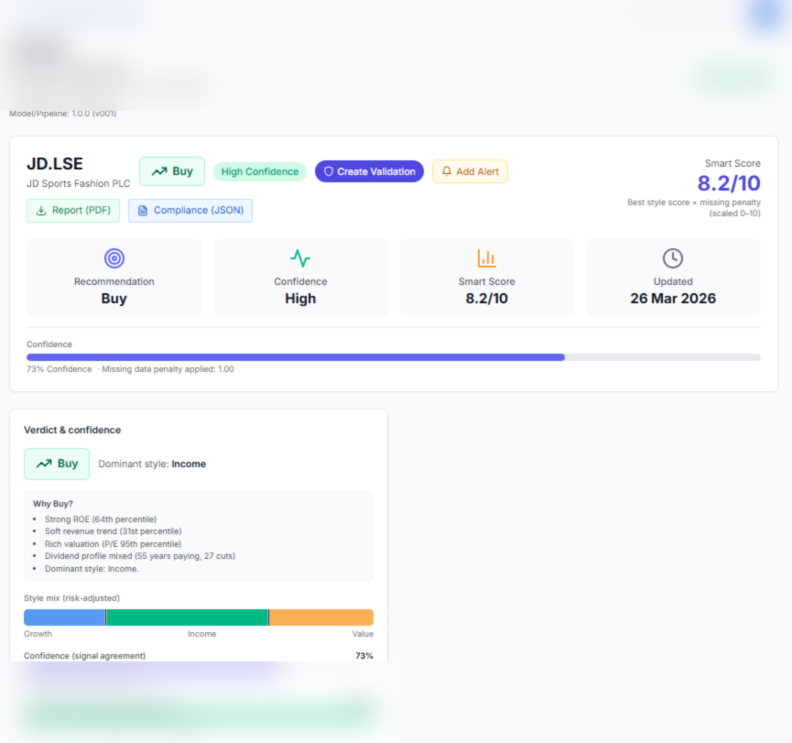The image size is (792, 743).
Task: Click the Buy badge in Verdict & confidence
Action: 57,464
